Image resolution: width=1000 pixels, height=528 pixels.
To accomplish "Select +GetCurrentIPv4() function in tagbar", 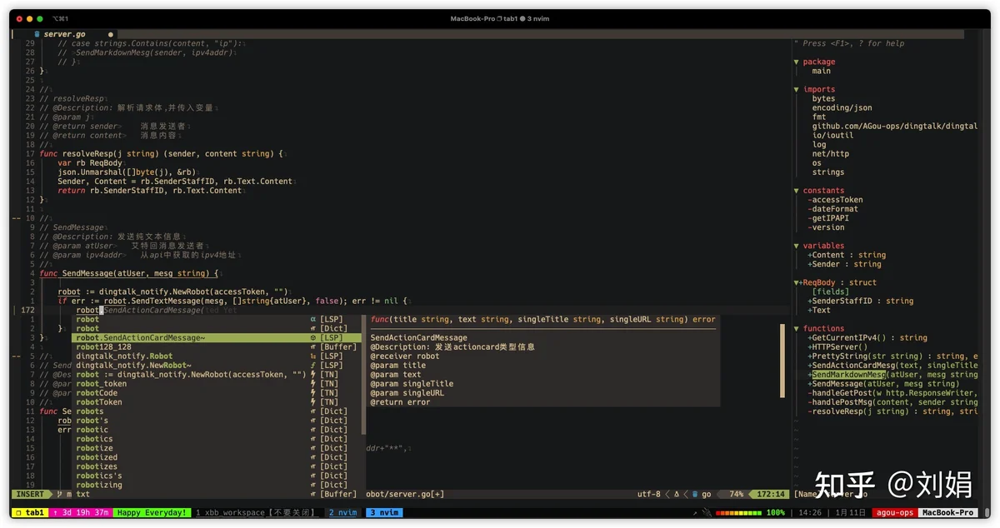I will point(867,337).
